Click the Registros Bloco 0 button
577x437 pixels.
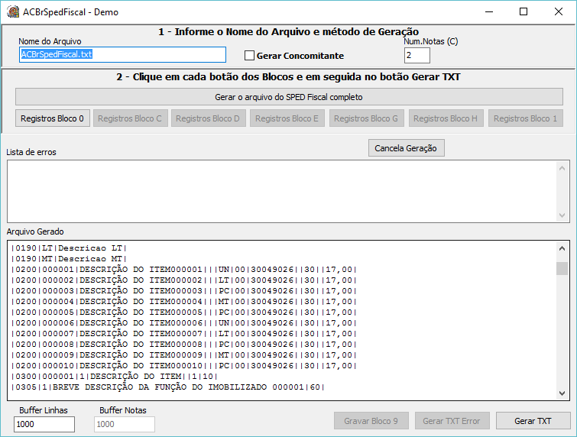tap(52, 118)
